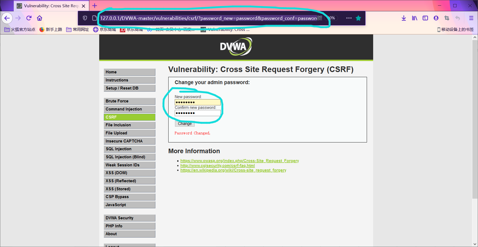
Task: Click the browser Back arrow button
Action: click(7, 18)
